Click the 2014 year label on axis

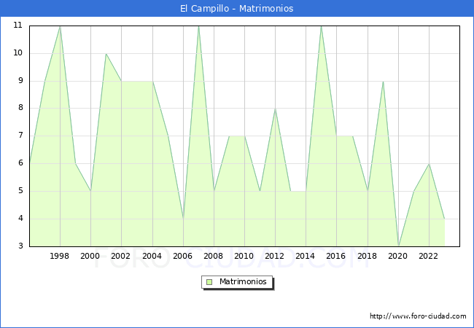(x=306, y=256)
